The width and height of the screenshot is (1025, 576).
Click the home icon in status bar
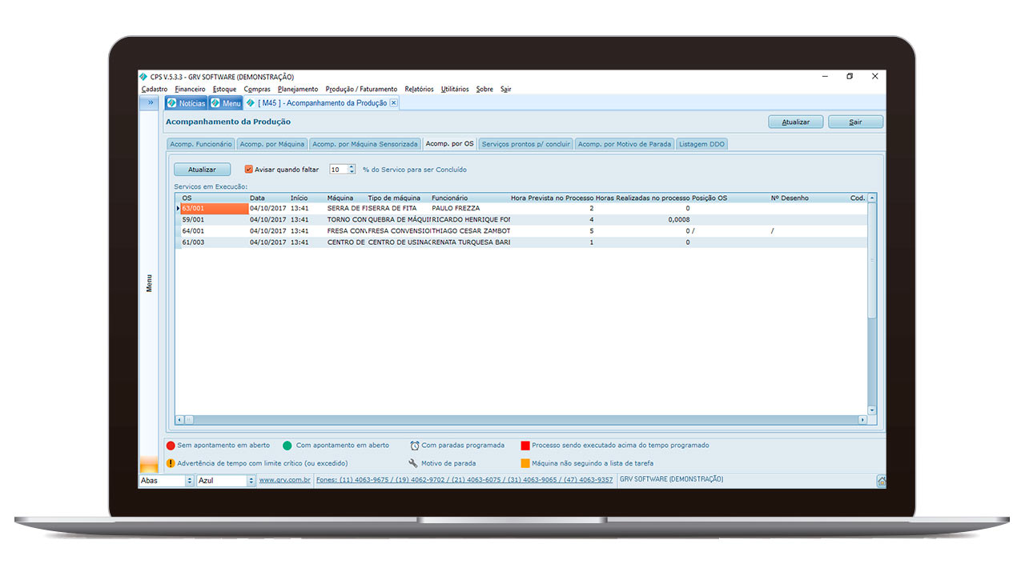point(881,481)
